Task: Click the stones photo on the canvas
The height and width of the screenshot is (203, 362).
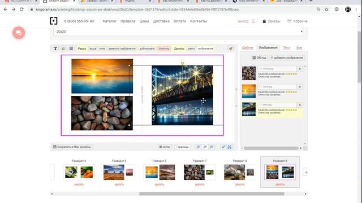Action: (x=102, y=113)
